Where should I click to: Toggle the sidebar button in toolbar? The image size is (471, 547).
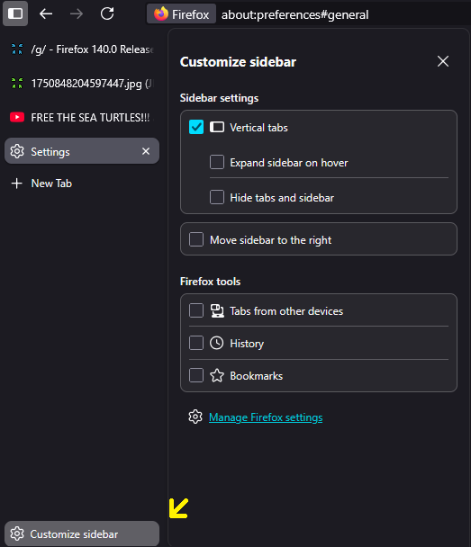click(15, 13)
